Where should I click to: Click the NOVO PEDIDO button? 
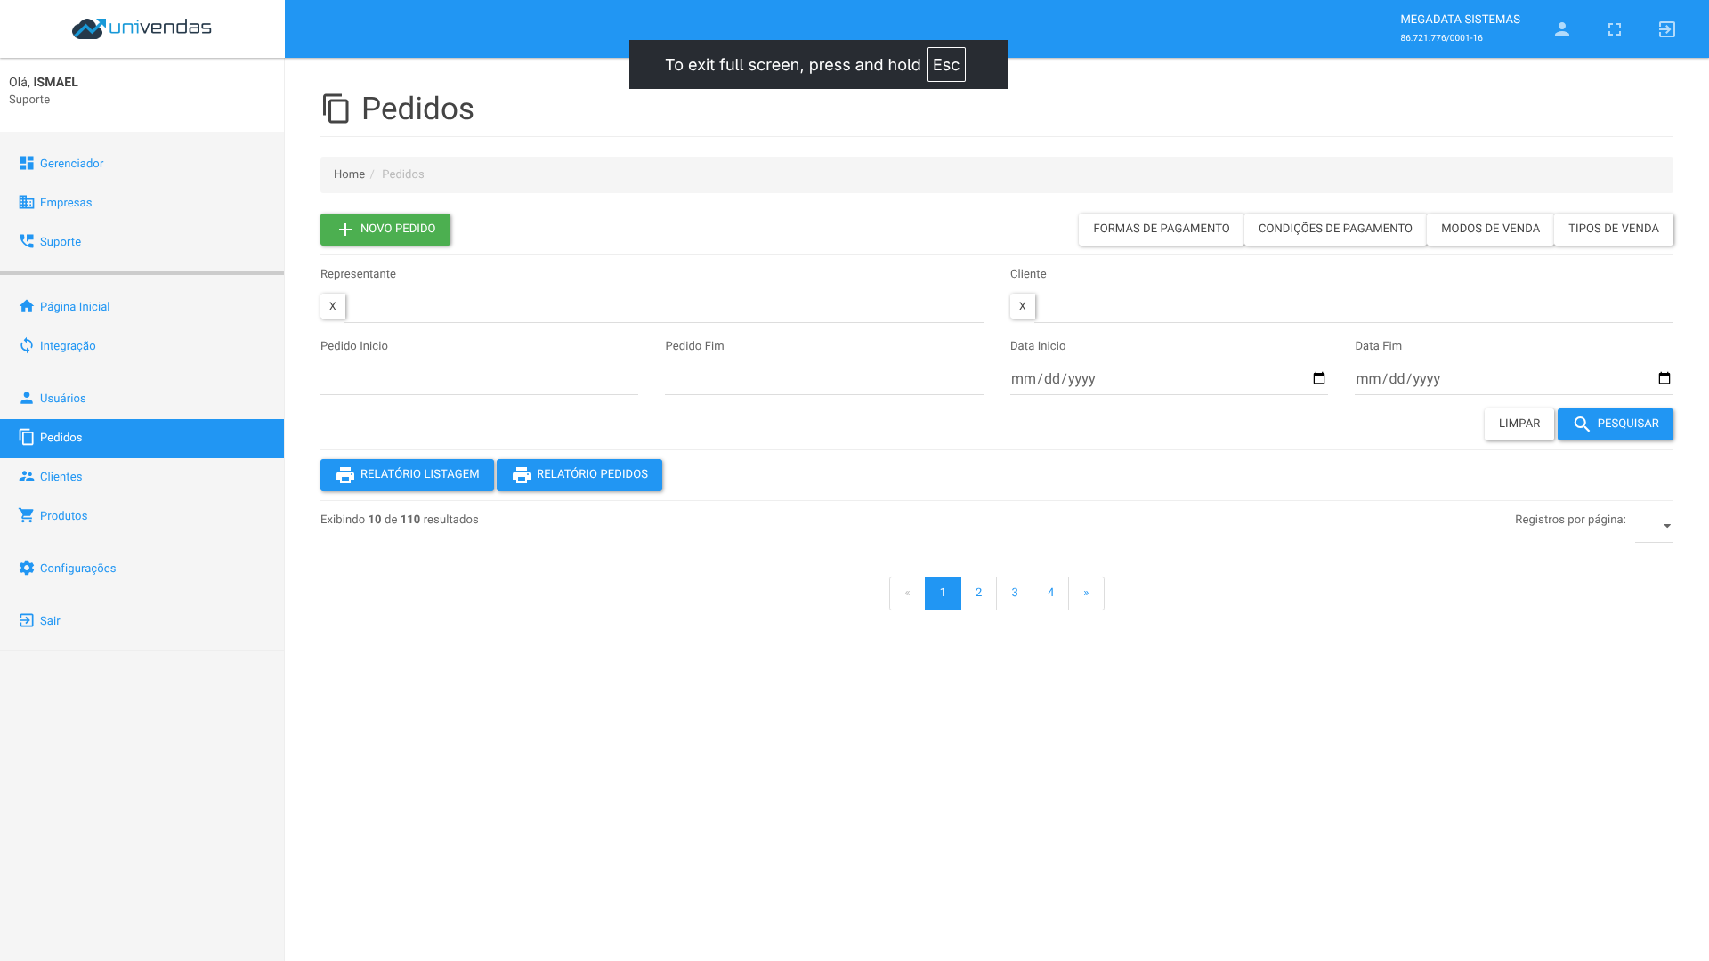[385, 229]
